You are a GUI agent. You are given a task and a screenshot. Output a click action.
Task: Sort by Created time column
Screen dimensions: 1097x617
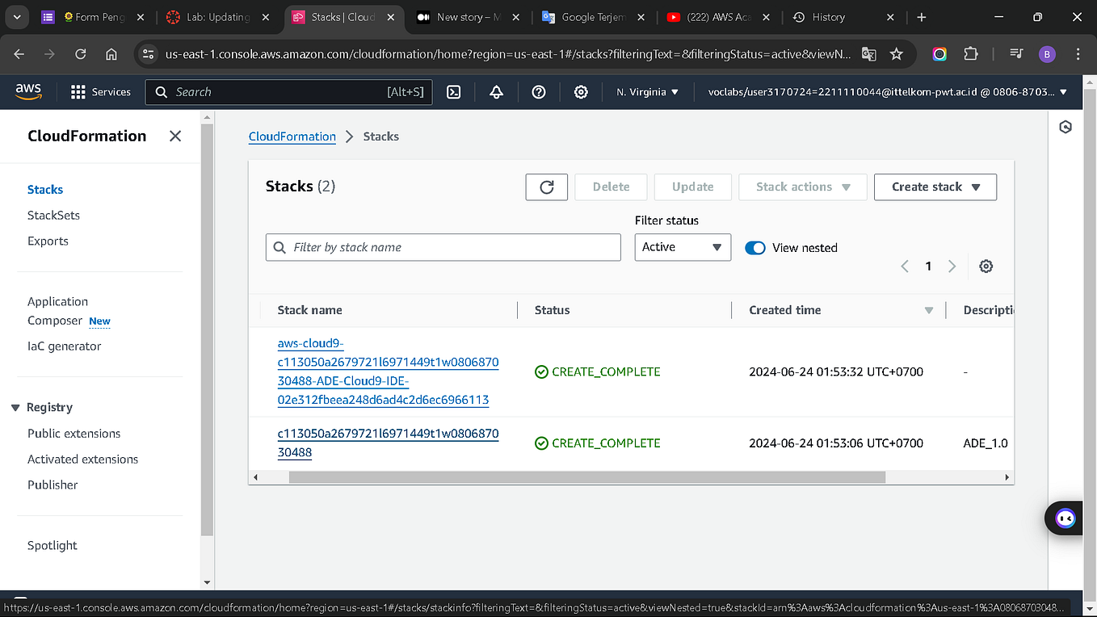point(784,309)
